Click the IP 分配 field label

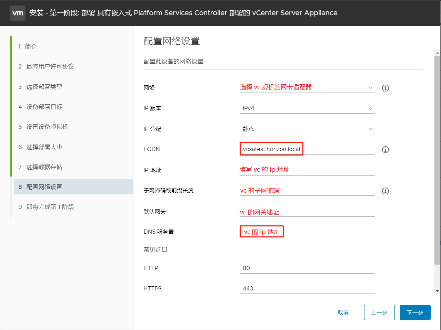tap(152, 129)
